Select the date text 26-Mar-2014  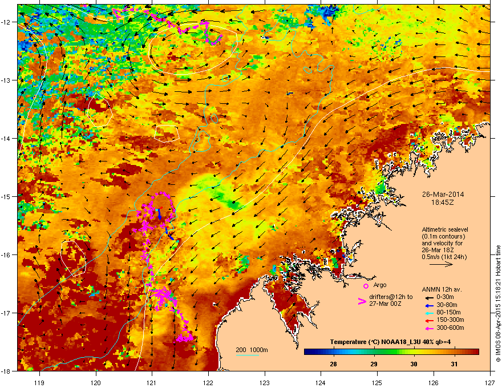point(443,195)
